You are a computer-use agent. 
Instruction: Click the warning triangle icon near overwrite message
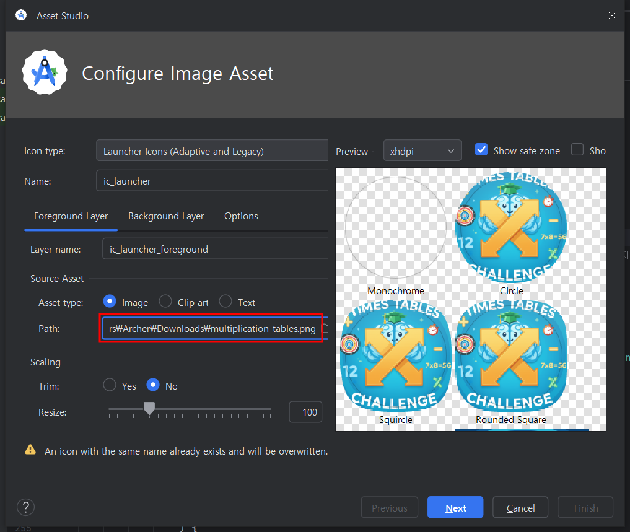coord(30,451)
